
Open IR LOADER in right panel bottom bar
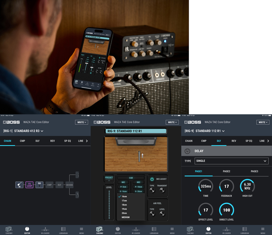point(227,230)
